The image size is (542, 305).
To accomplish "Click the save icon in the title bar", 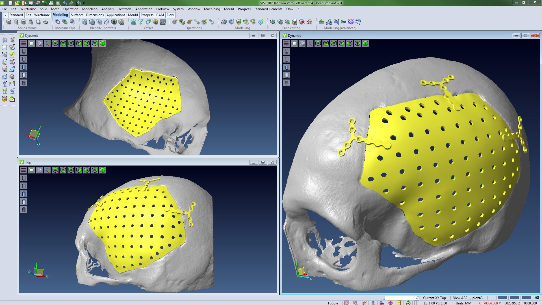I will 31,3.
